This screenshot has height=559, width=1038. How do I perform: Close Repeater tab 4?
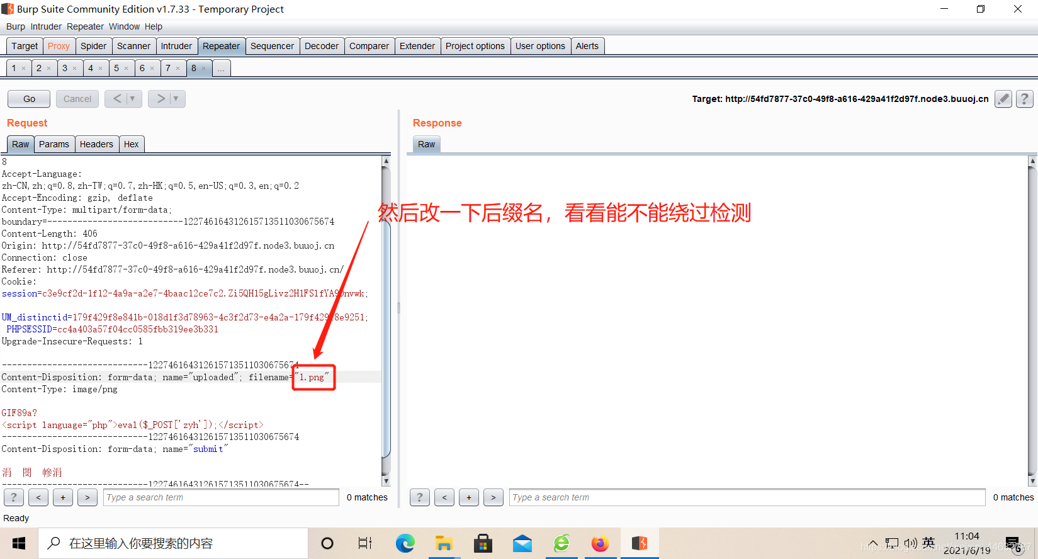point(100,69)
